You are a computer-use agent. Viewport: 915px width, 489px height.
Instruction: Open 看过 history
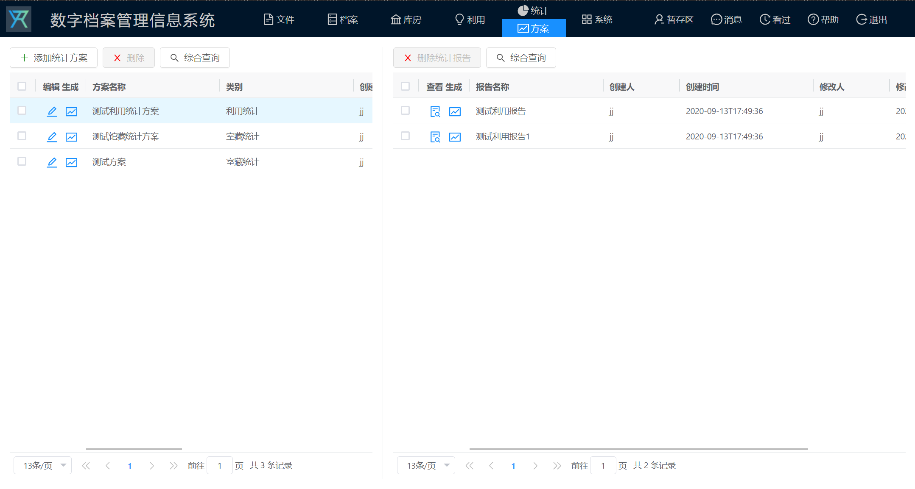coord(775,19)
